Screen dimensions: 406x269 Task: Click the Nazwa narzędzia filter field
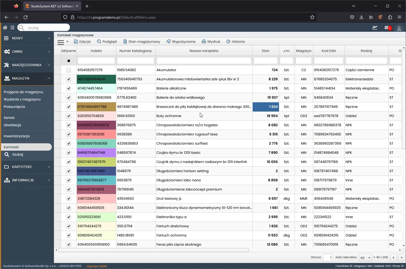coord(204,61)
